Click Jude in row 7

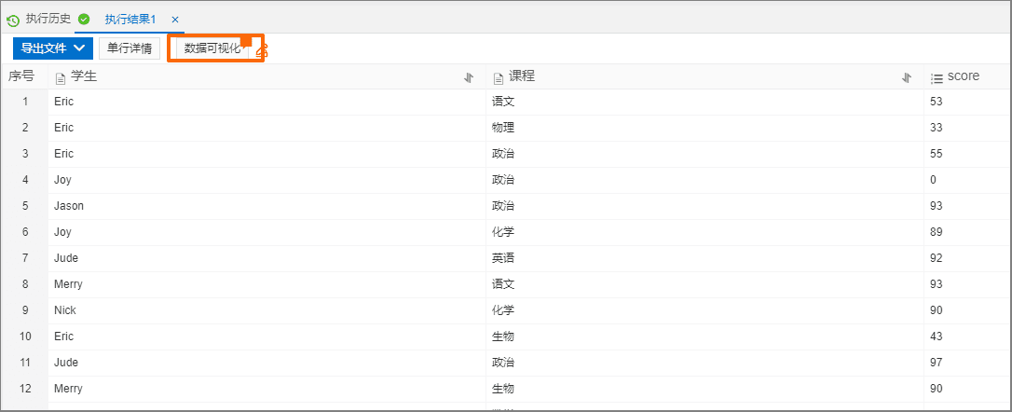pyautogui.click(x=66, y=258)
